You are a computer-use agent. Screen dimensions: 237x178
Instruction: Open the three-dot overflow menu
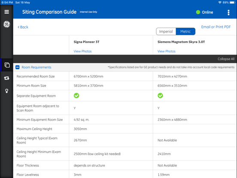(x=228, y=12)
